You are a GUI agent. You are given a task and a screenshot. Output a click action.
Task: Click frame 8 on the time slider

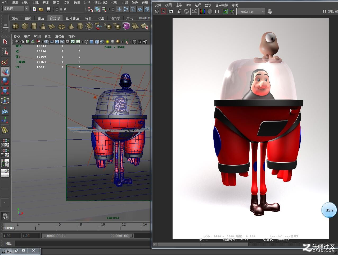click(x=81, y=226)
